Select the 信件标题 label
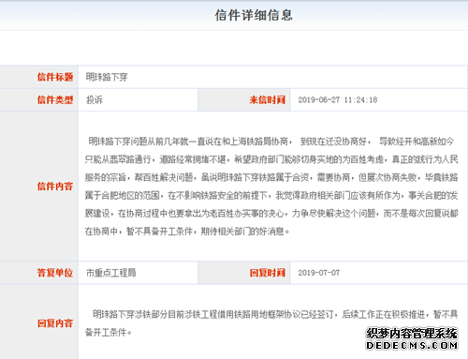The image size is (468, 359). click(x=55, y=77)
